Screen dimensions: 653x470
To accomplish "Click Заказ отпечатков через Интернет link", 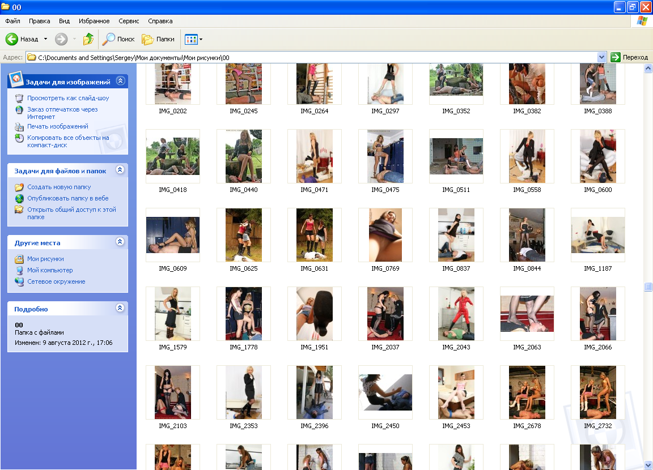I will pyautogui.click(x=62, y=113).
